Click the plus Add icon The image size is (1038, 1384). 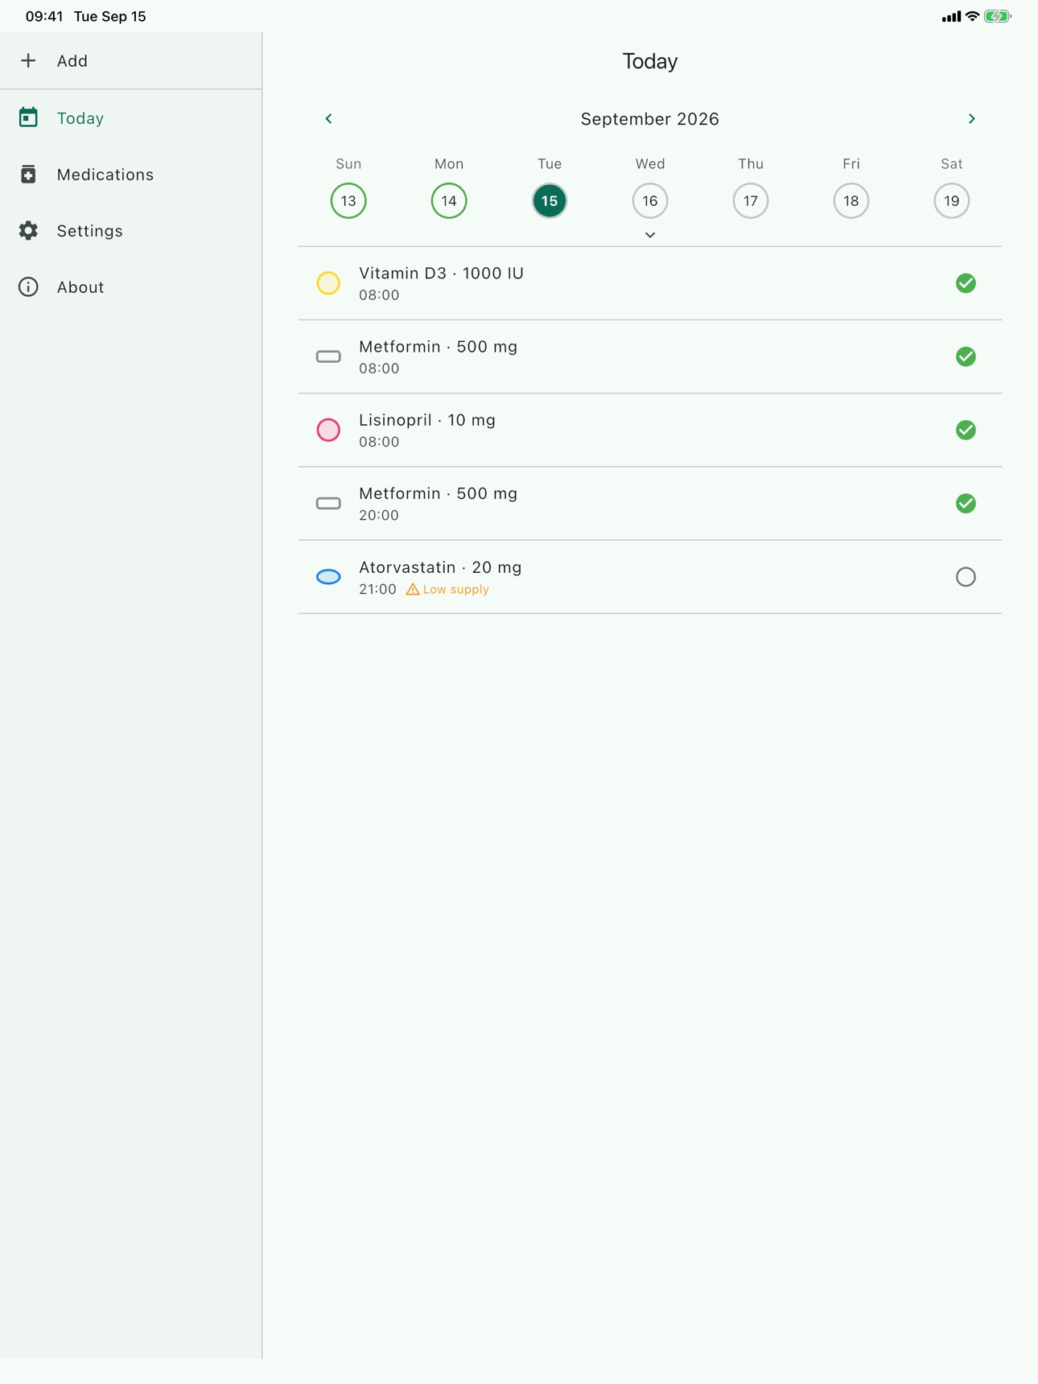click(x=28, y=61)
